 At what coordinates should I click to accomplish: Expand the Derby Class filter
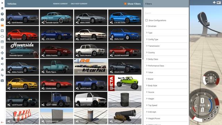pyautogui.click(x=166, y=59)
